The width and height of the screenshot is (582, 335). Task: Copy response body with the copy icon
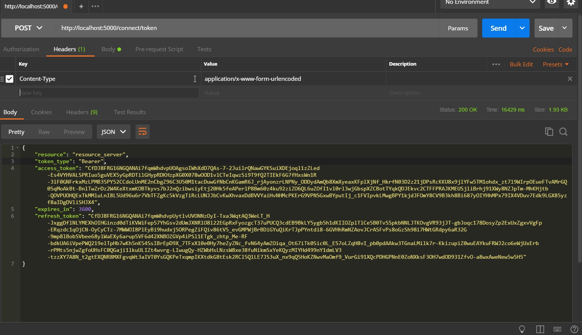[549, 132]
